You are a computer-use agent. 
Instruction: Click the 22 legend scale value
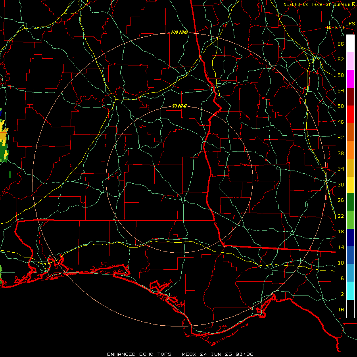(341, 216)
